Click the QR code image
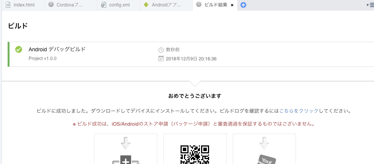The height and width of the screenshot is (164, 374). point(195,155)
